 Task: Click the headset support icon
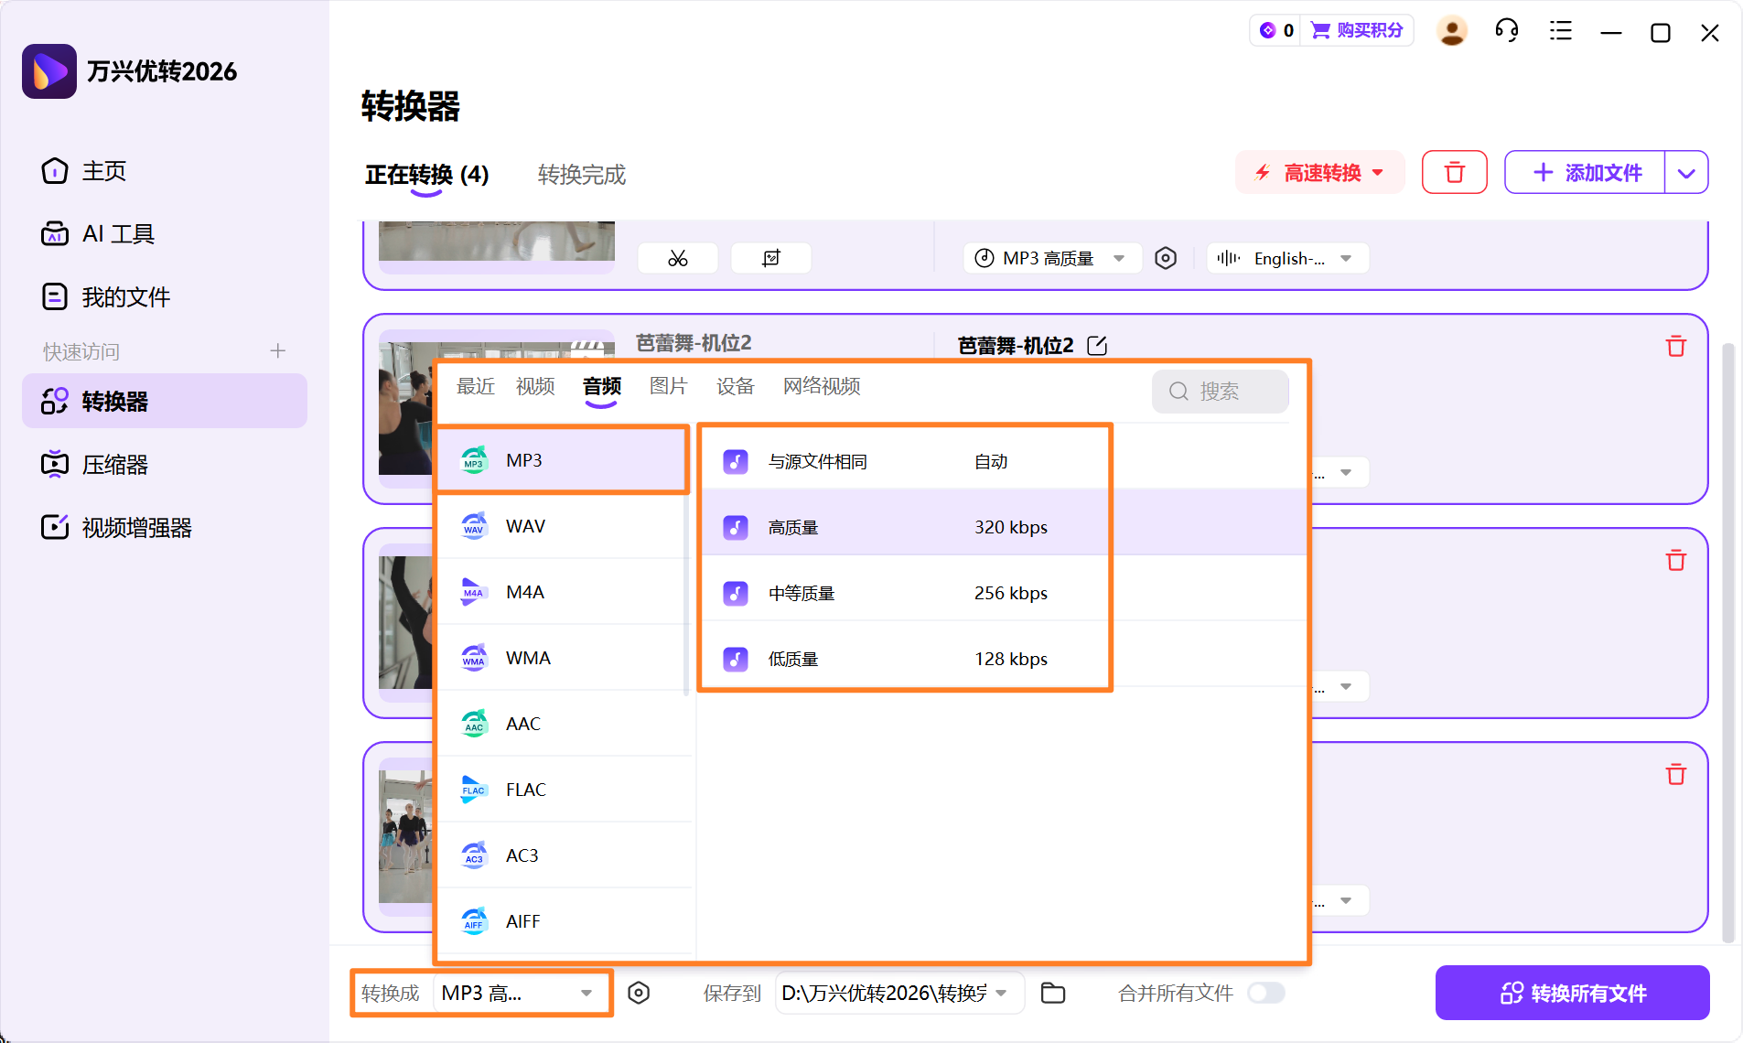[x=1506, y=30]
